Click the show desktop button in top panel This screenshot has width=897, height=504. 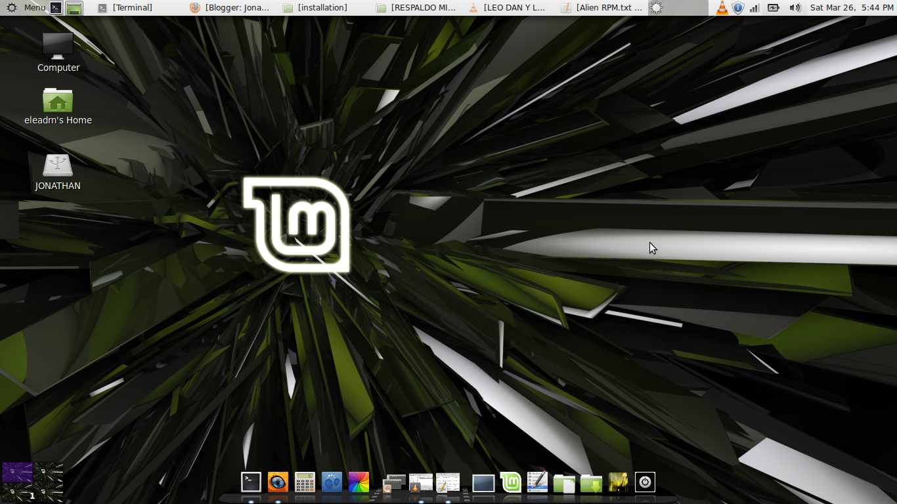(x=74, y=8)
